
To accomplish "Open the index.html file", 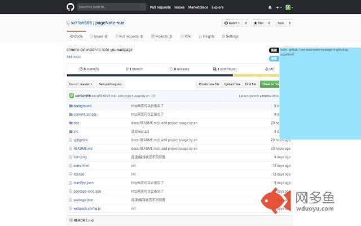I will tap(81, 166).
